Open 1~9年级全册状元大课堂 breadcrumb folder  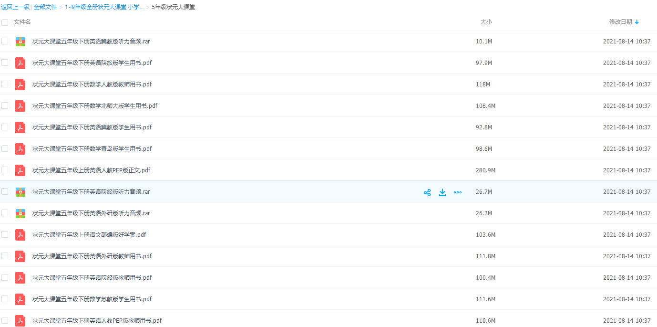104,7
